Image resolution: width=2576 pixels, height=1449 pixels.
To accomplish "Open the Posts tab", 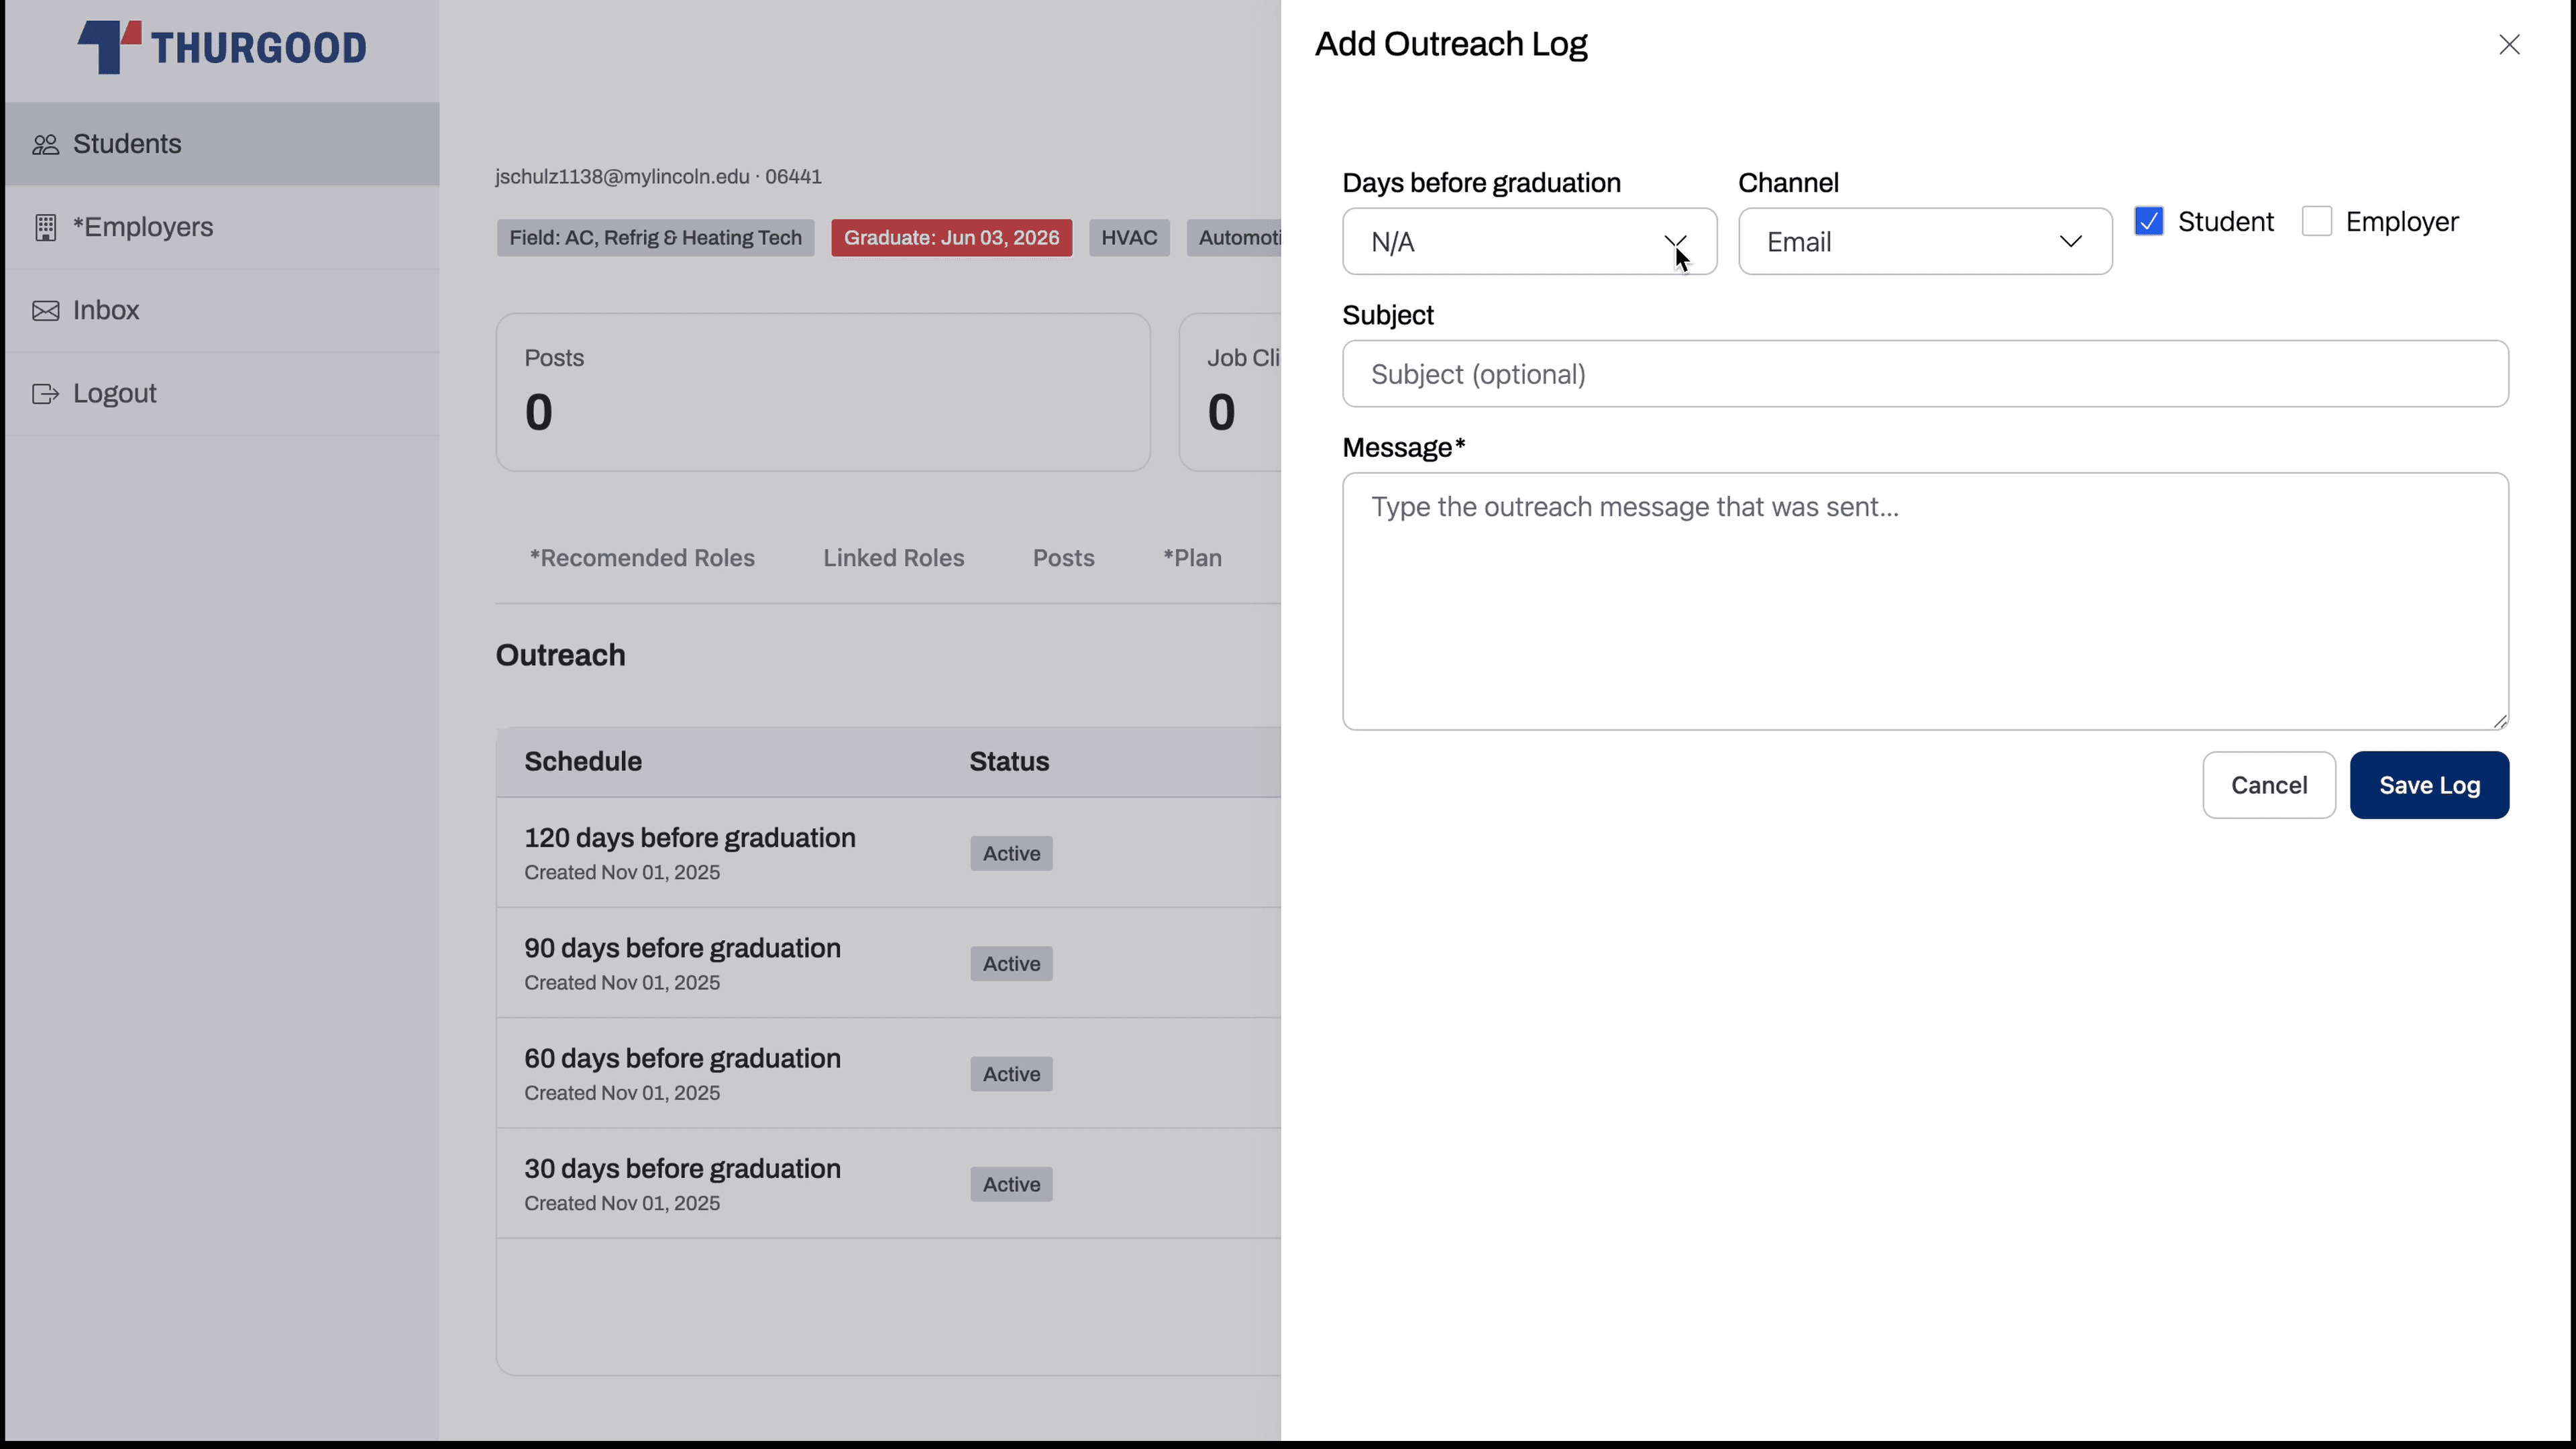I will click(x=1064, y=557).
